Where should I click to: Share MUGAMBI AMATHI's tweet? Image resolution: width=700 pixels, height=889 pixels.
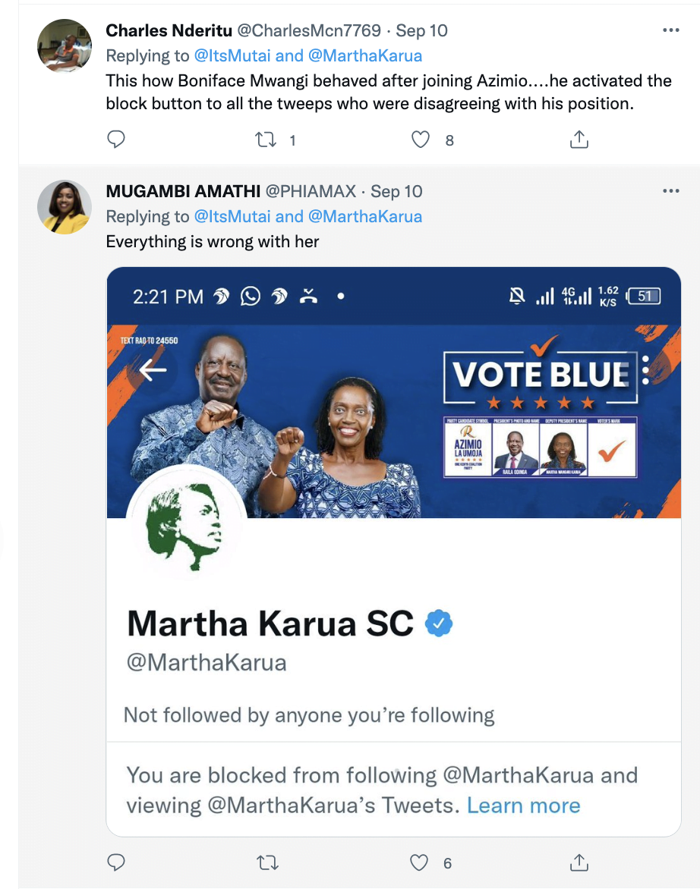tap(579, 862)
